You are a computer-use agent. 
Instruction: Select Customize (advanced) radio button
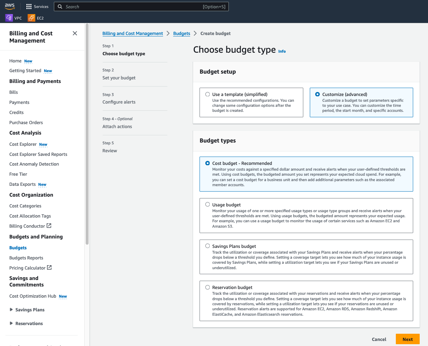tap(317, 94)
